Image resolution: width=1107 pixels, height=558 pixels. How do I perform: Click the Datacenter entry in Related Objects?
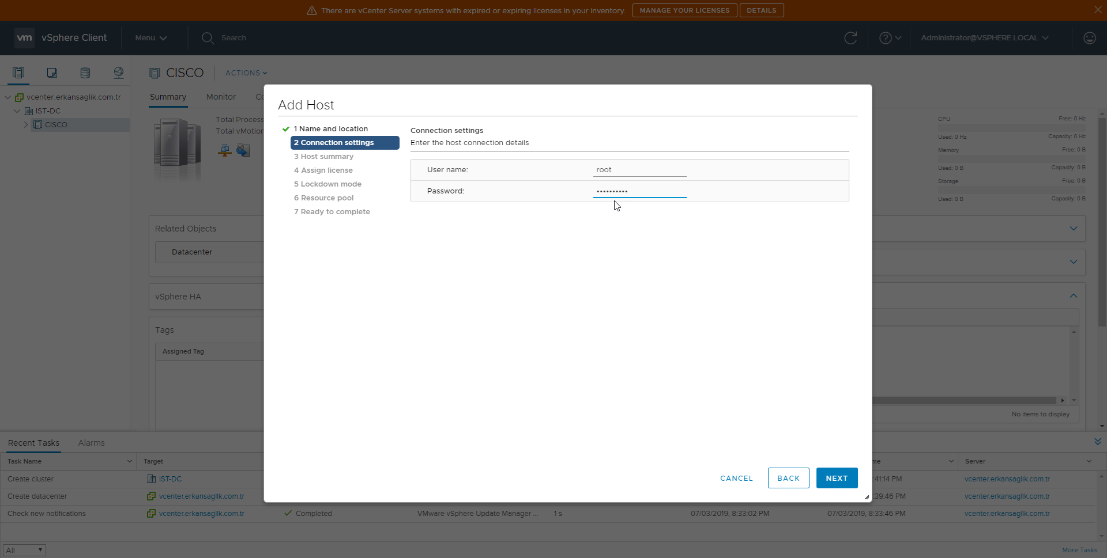tap(192, 252)
